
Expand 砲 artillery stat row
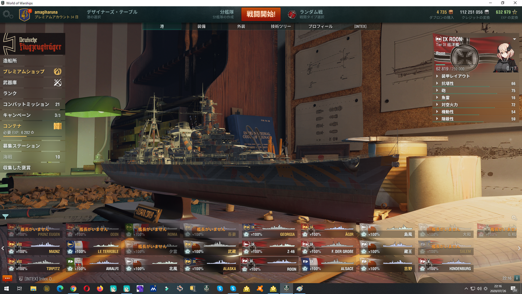point(475,91)
